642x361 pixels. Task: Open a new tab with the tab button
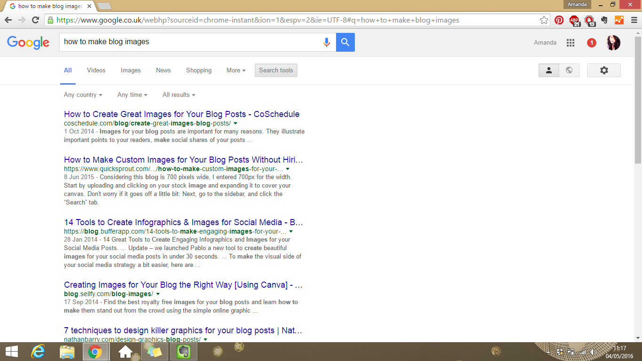tap(104, 6)
